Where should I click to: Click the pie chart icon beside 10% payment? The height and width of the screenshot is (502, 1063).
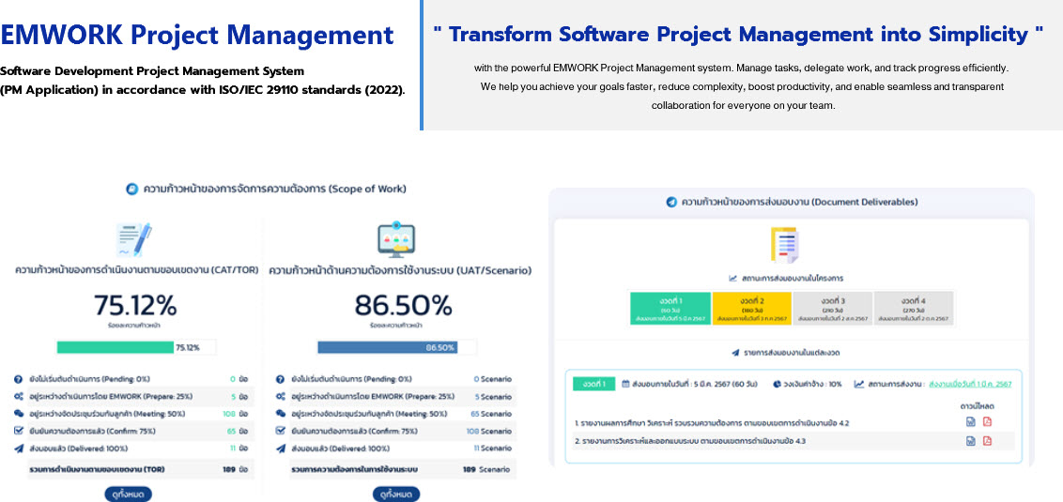coord(778,384)
